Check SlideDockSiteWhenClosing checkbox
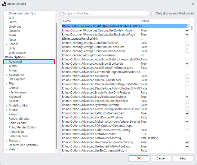The height and width of the screenshot is (165, 197). point(187,130)
